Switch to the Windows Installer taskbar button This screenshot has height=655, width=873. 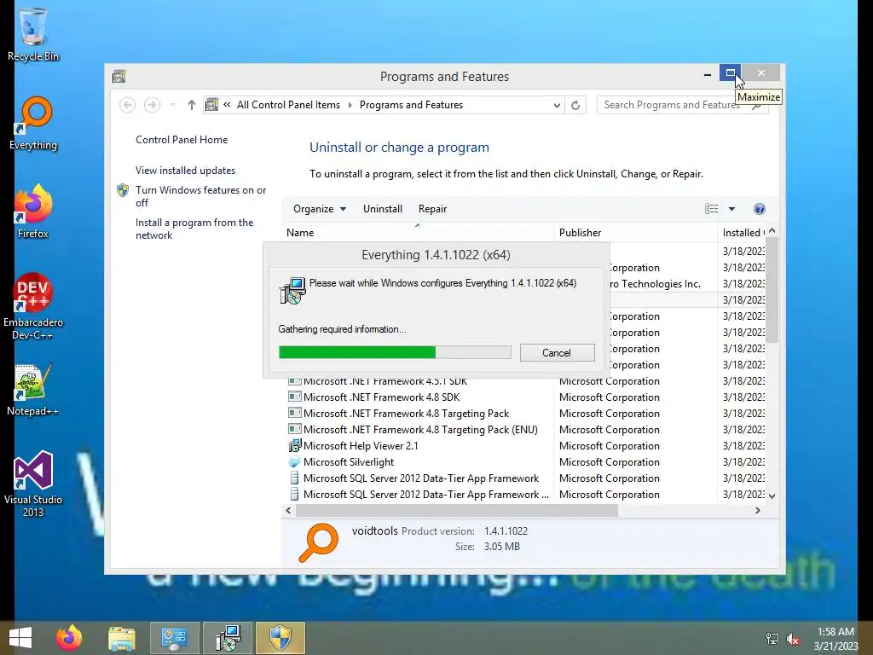(228, 638)
